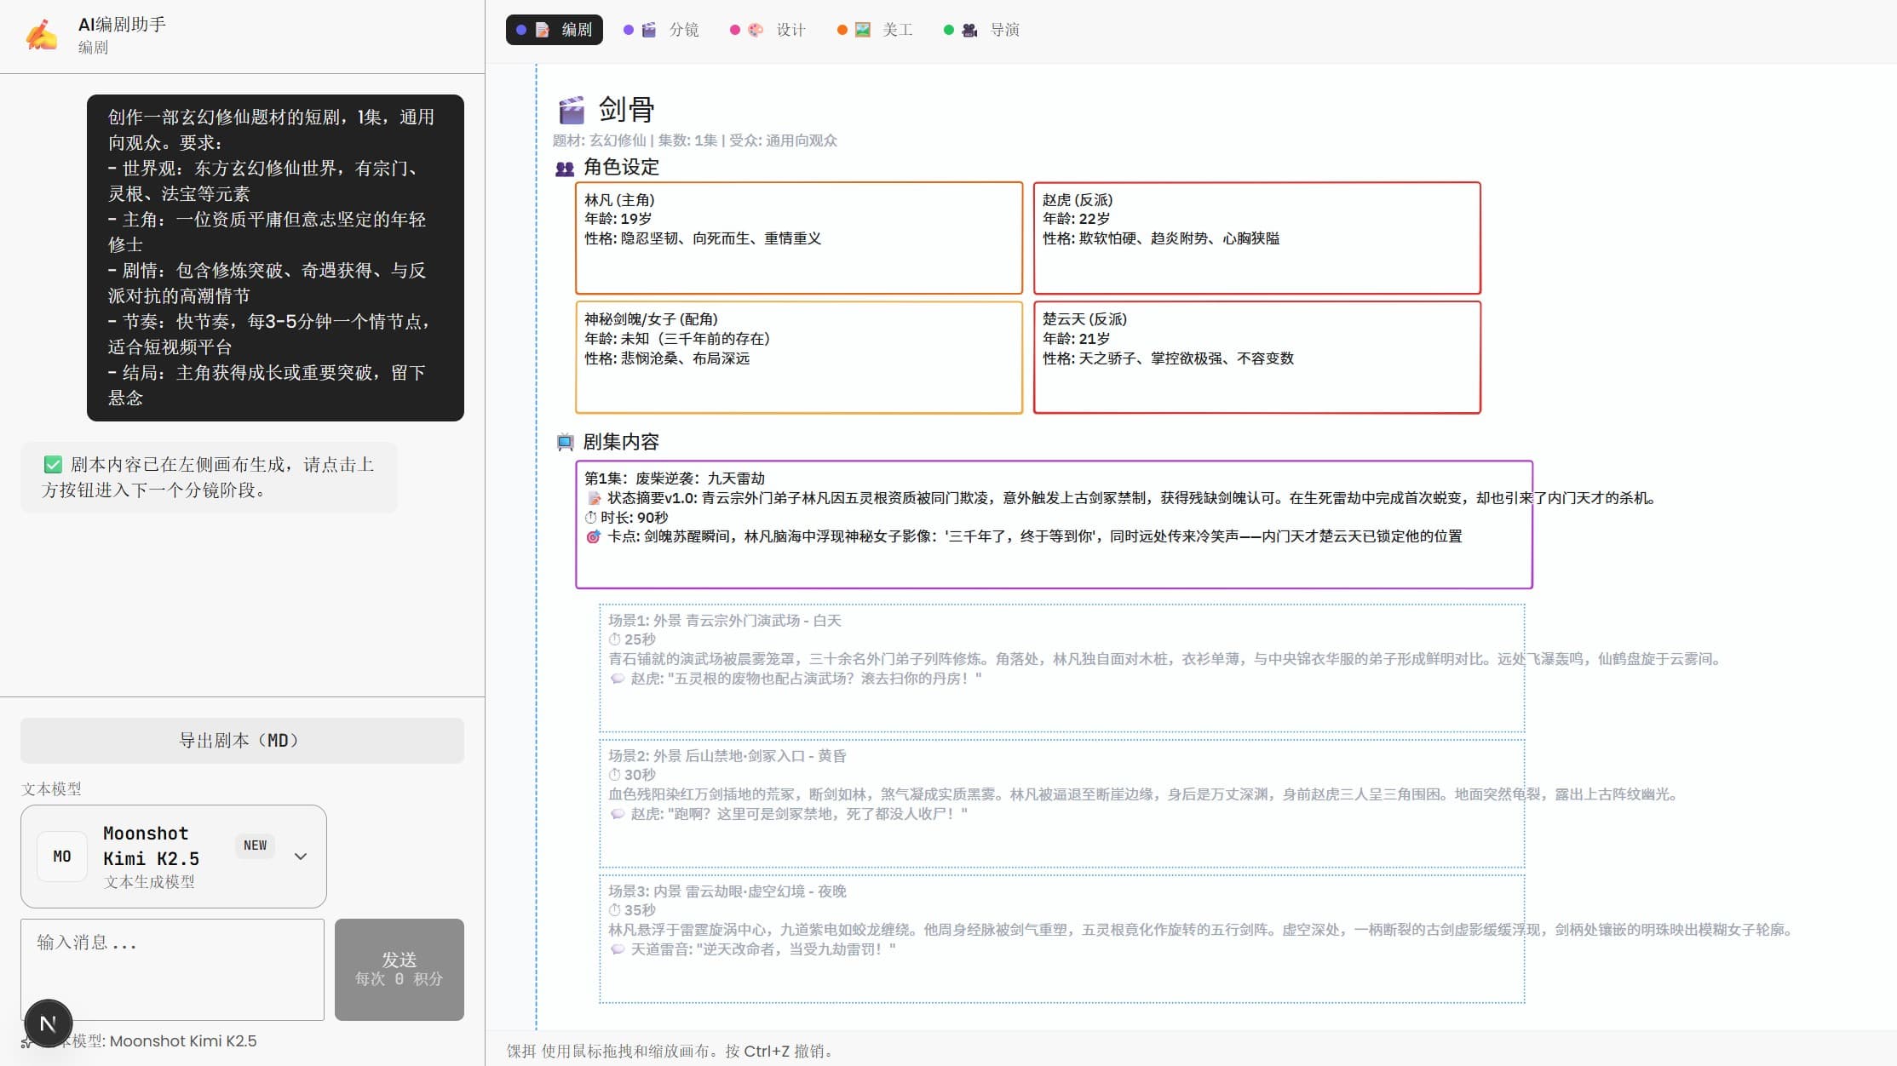Image resolution: width=1897 pixels, height=1066 pixels.
Task: Expand the Moonshot Kimi K2.5 model dropdown
Action: point(301,856)
